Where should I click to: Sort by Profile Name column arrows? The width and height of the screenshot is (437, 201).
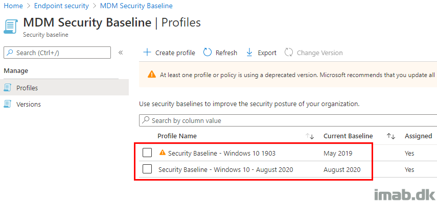[x=310, y=136]
